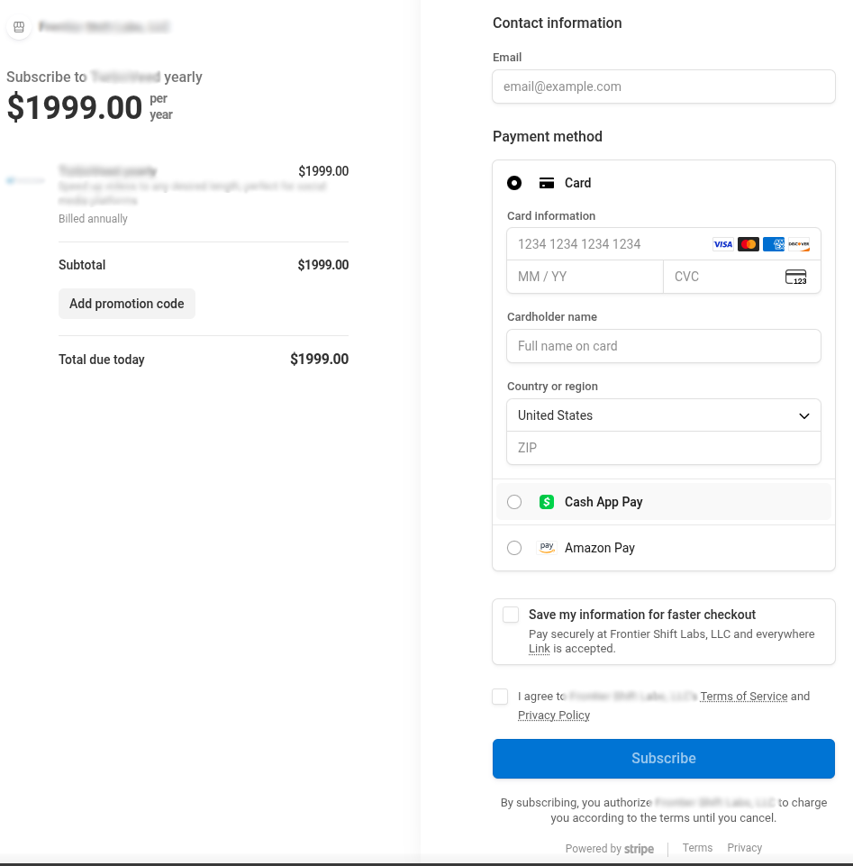The image size is (853, 866).
Task: Check the Terms of Service agreement box
Action: coord(500,696)
